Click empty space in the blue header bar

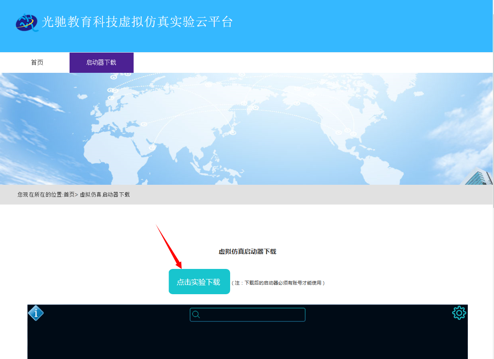coord(358,25)
